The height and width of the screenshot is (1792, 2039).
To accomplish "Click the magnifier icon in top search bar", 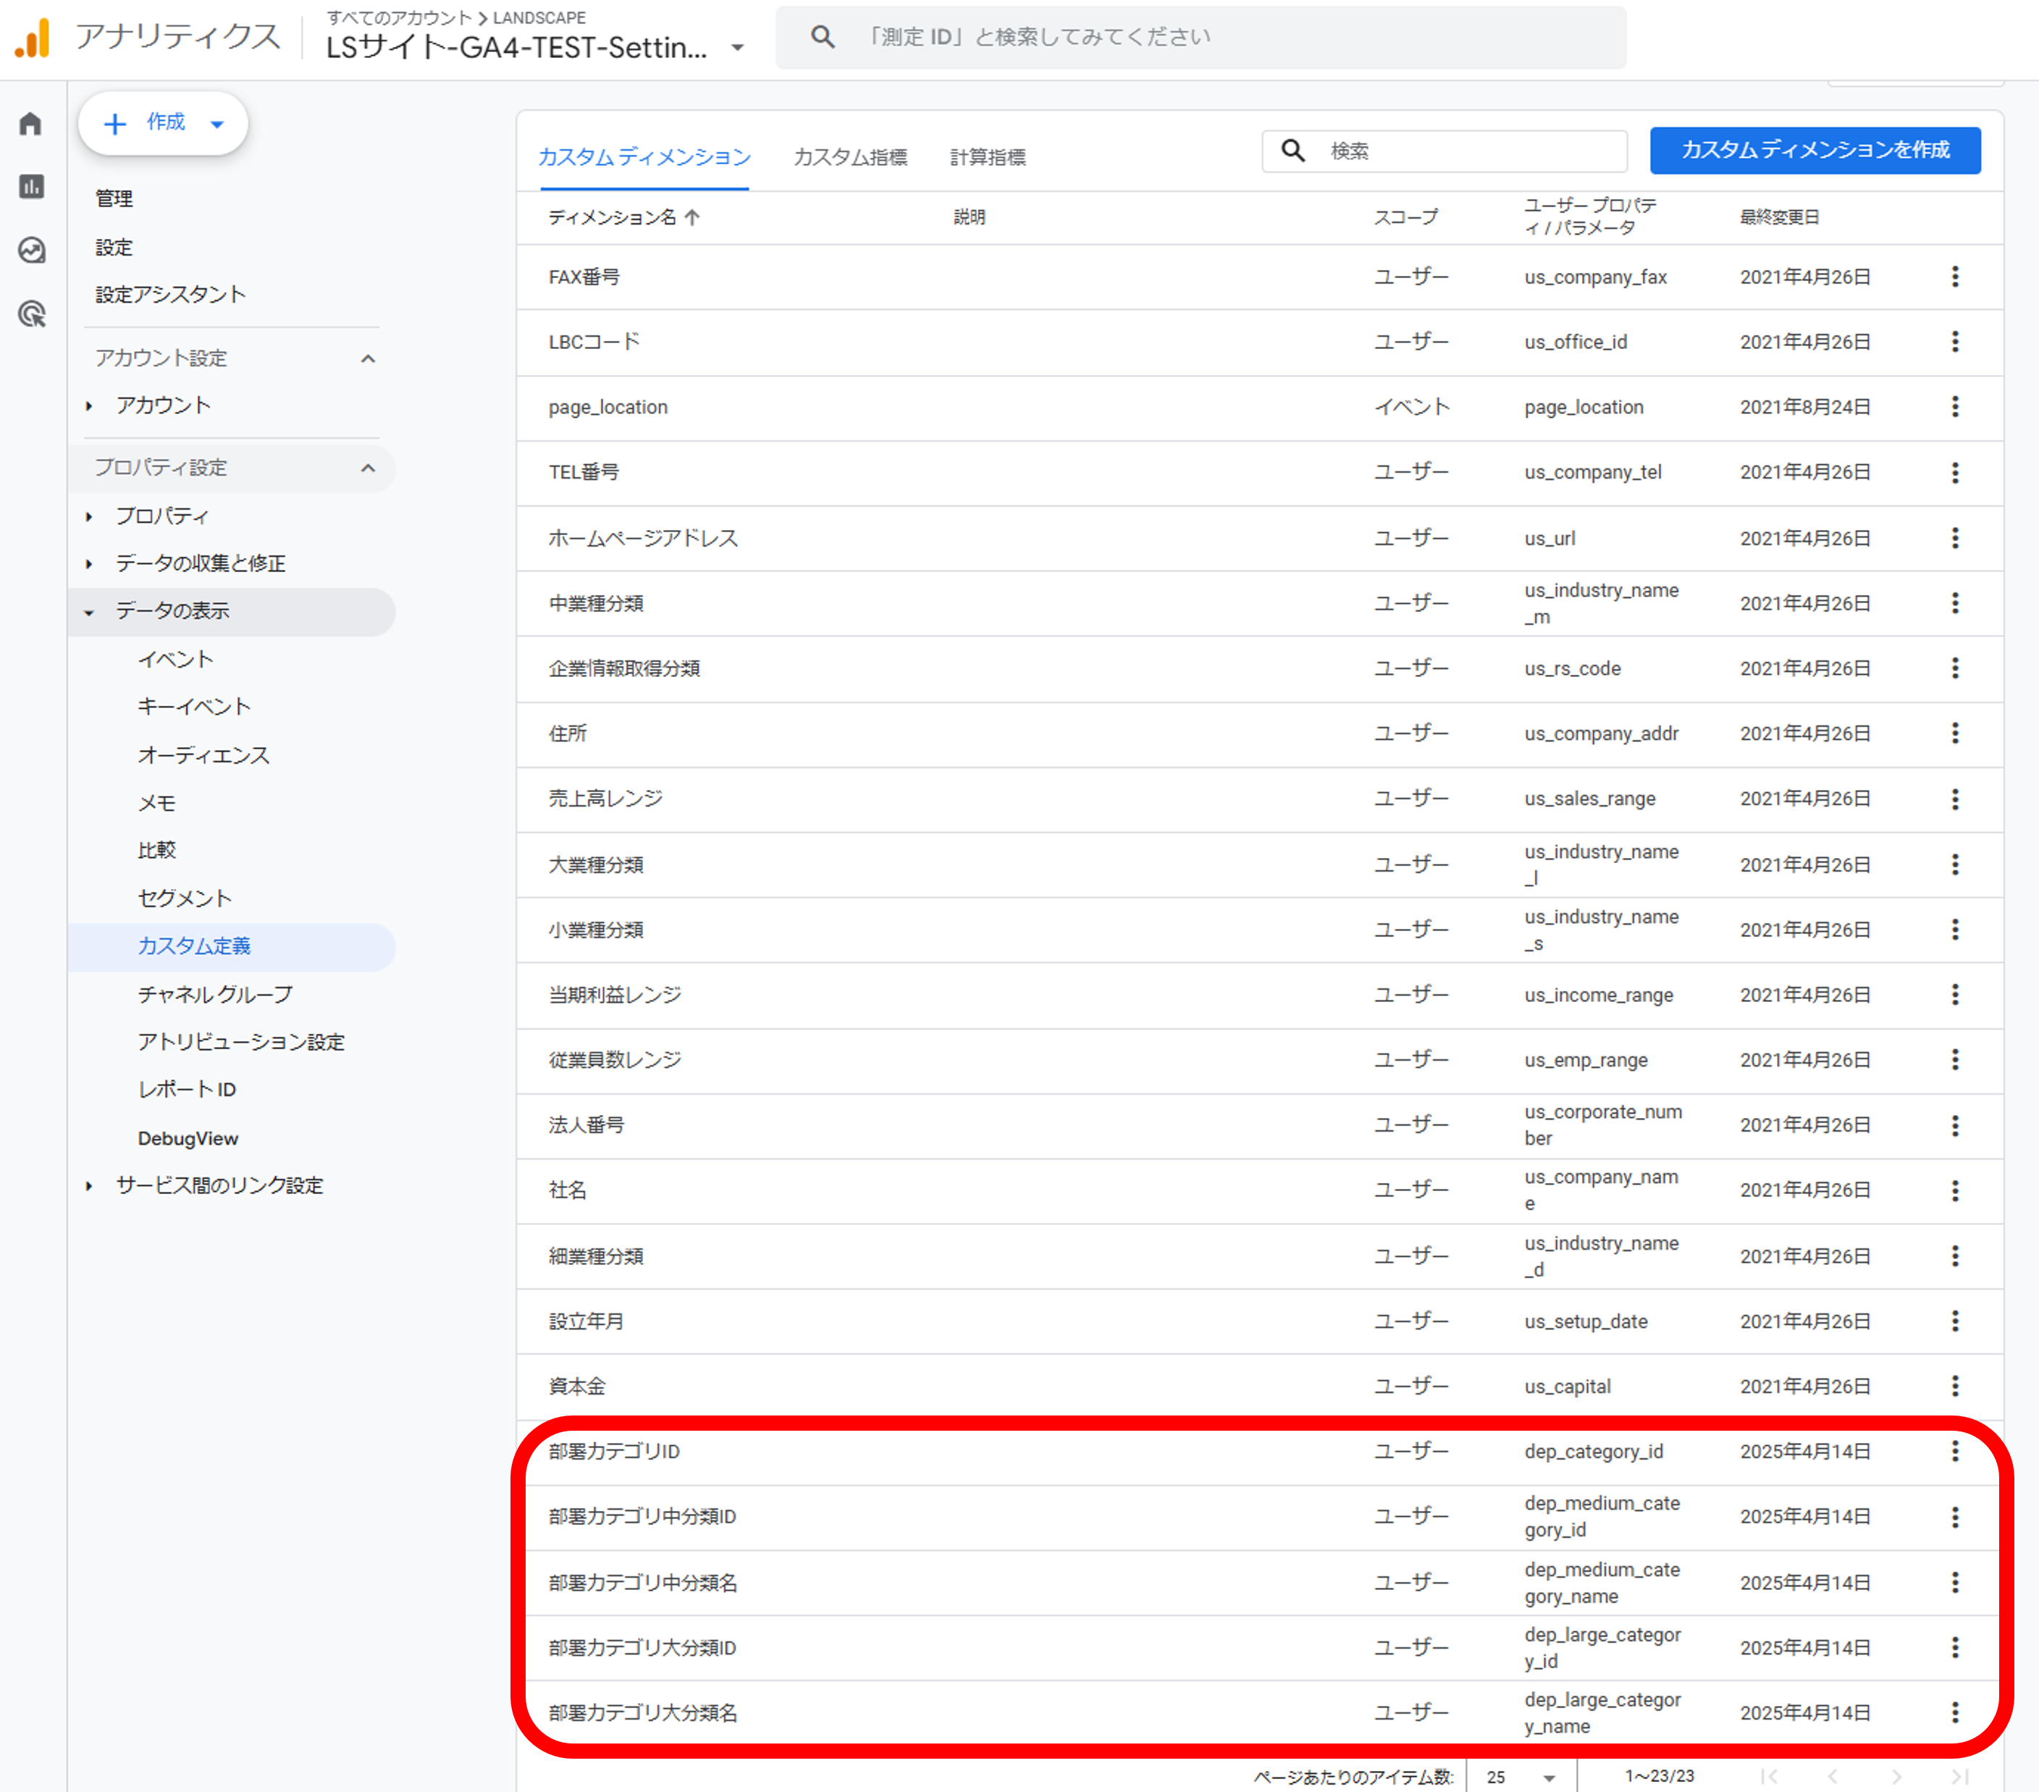I will click(x=822, y=37).
